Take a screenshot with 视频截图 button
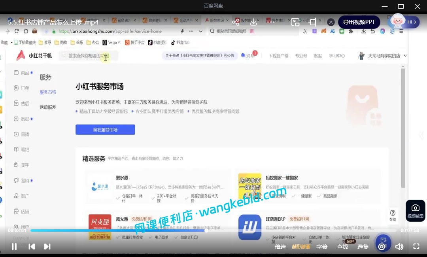This screenshot has width=427, height=257. [x=415, y=211]
